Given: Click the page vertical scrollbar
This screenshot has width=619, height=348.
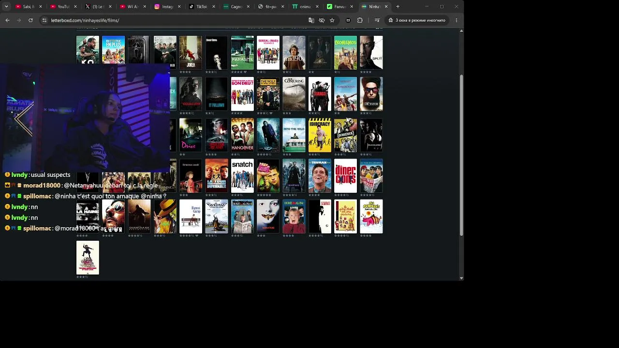Looking at the screenshot, I should coord(461,155).
